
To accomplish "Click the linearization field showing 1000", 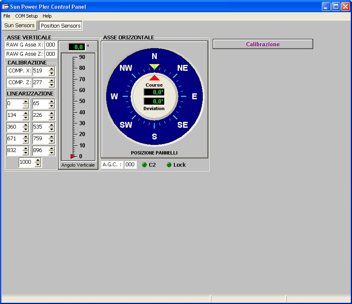I will coord(27,162).
